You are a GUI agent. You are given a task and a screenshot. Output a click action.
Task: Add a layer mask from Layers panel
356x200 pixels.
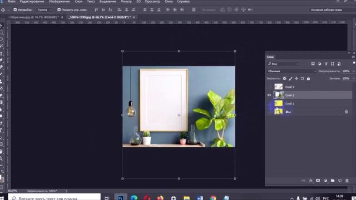(x=318, y=181)
